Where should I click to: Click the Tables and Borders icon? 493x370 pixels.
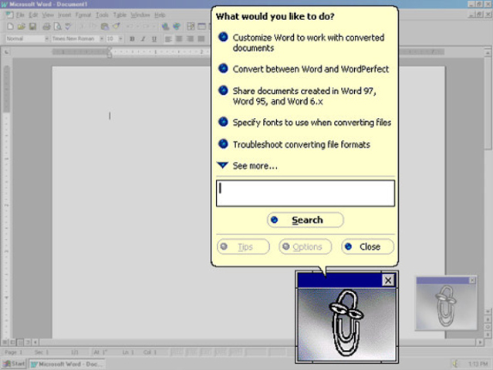point(191,27)
